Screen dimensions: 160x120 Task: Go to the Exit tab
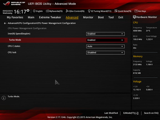tap(121, 17)
